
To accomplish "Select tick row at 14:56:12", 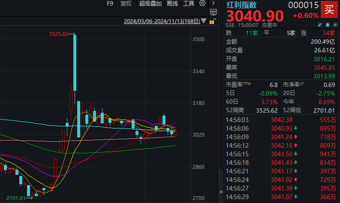I will click(281, 146).
